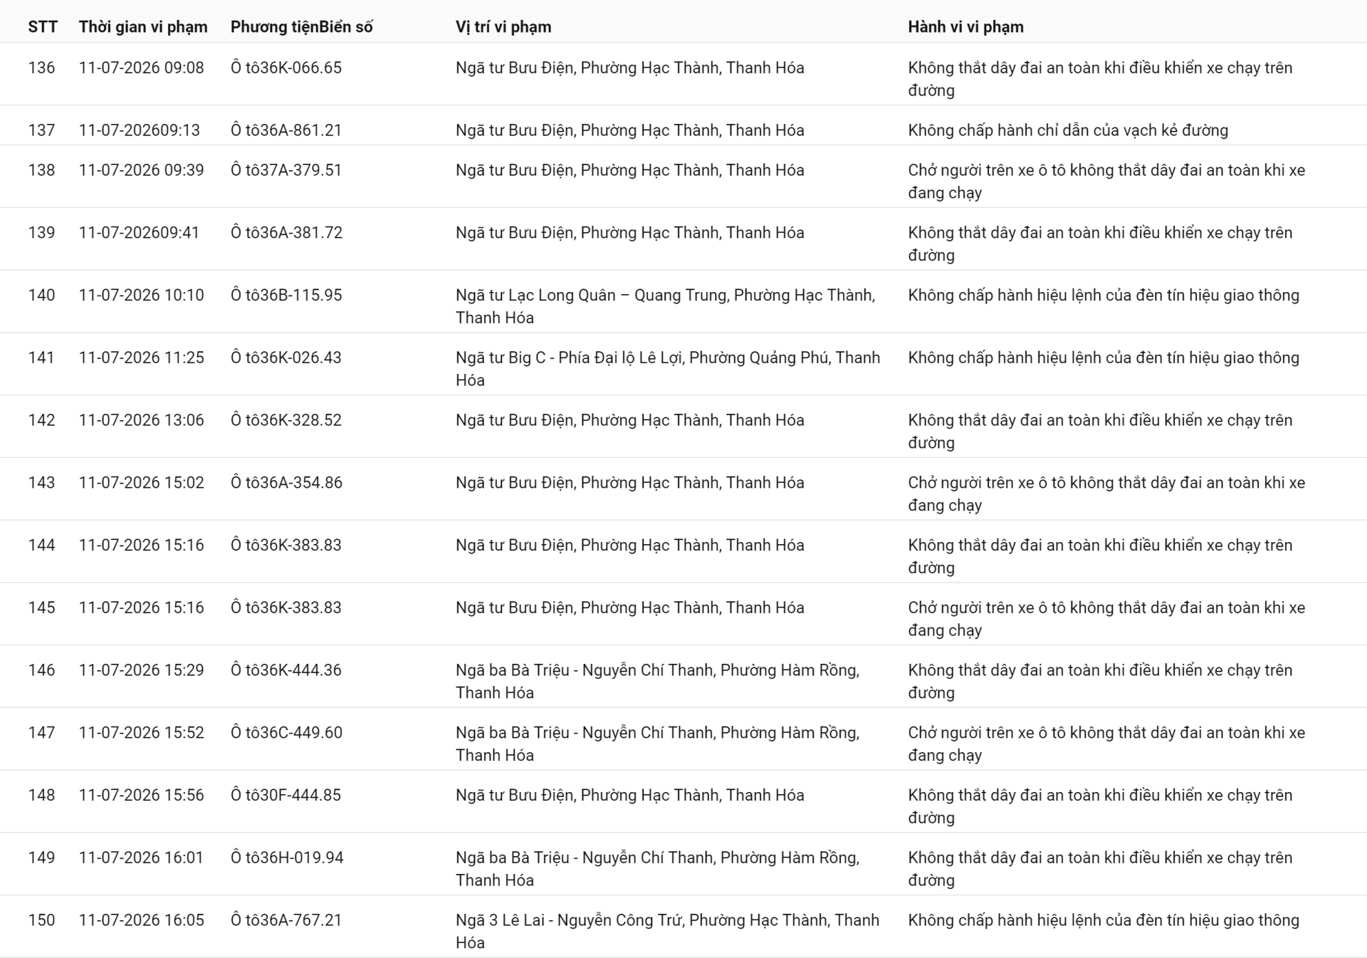Viewport: 1367px width, 958px height.
Task: Click the Phương tiện Biển số header
Action: click(x=302, y=27)
